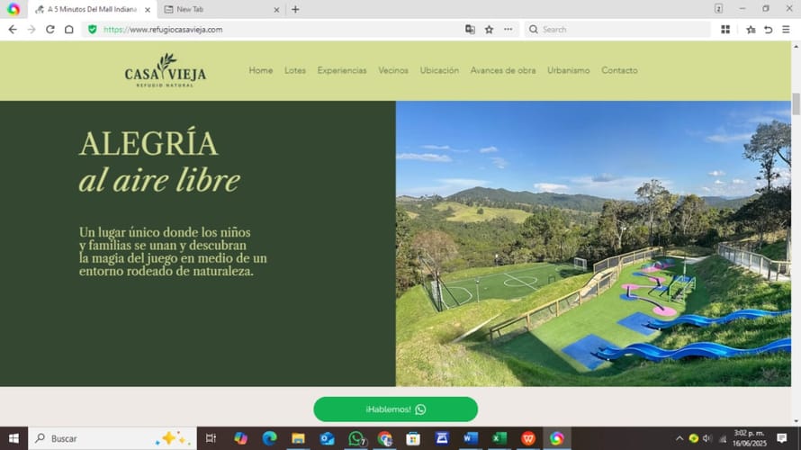Viewport: 801px width, 450px height.
Task: Open the Contacto menu item
Action: click(620, 70)
